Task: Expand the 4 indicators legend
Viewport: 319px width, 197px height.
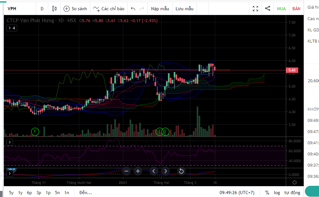Action: (x=12, y=28)
